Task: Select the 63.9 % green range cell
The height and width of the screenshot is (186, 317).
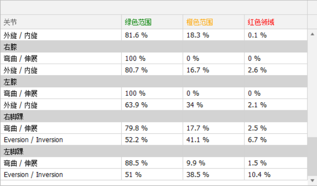Action: pyautogui.click(x=136, y=105)
